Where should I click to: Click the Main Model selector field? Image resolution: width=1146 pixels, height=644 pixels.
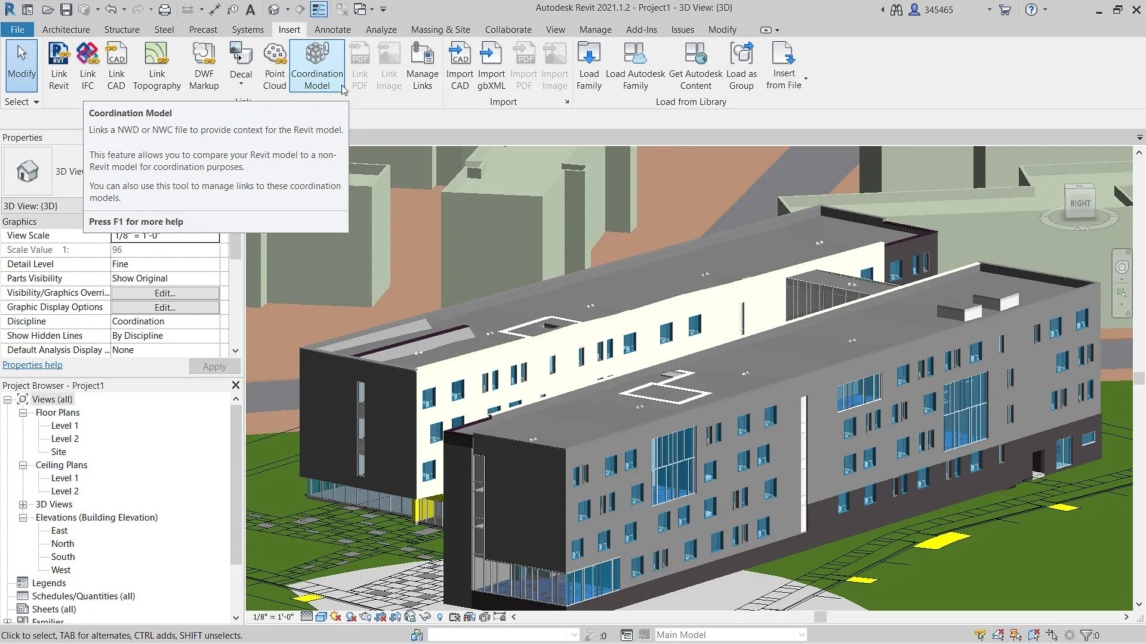(729, 634)
